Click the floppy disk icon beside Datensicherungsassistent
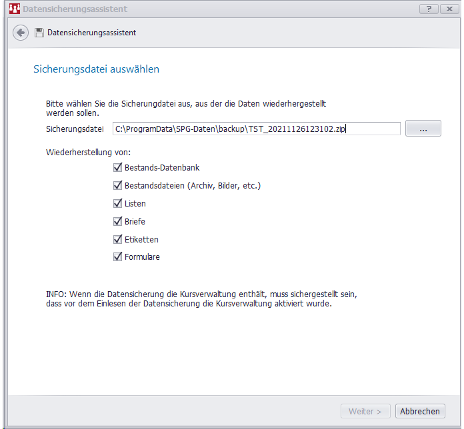The width and height of the screenshot is (464, 429). (x=39, y=33)
